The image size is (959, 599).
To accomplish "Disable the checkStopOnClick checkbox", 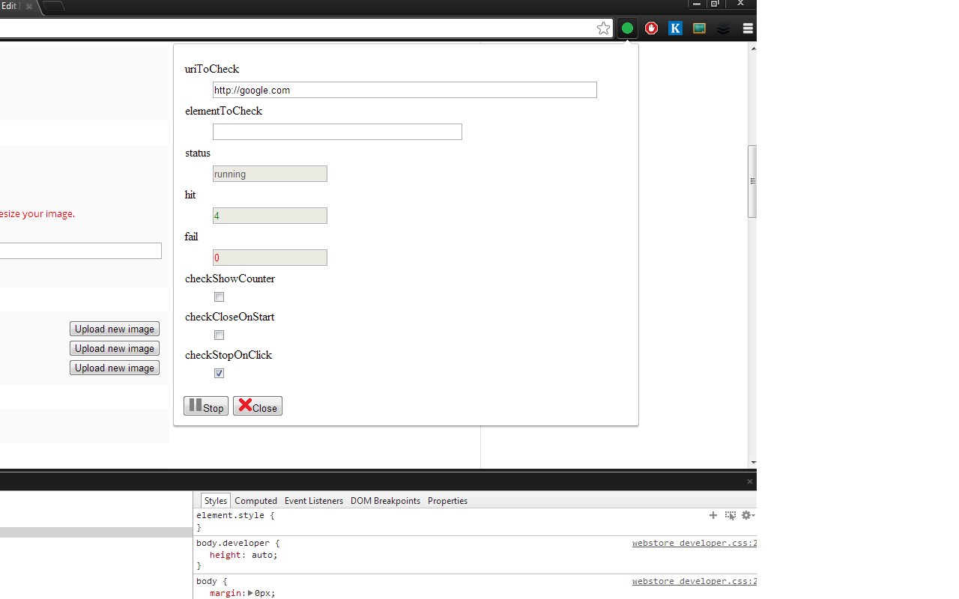I will pos(219,373).
